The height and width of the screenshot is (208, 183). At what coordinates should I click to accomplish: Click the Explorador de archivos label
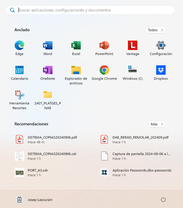click(76, 81)
